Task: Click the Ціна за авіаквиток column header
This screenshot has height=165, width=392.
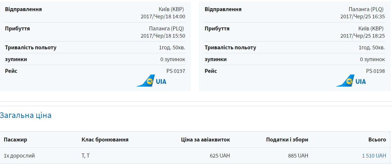Action: coord(205,140)
